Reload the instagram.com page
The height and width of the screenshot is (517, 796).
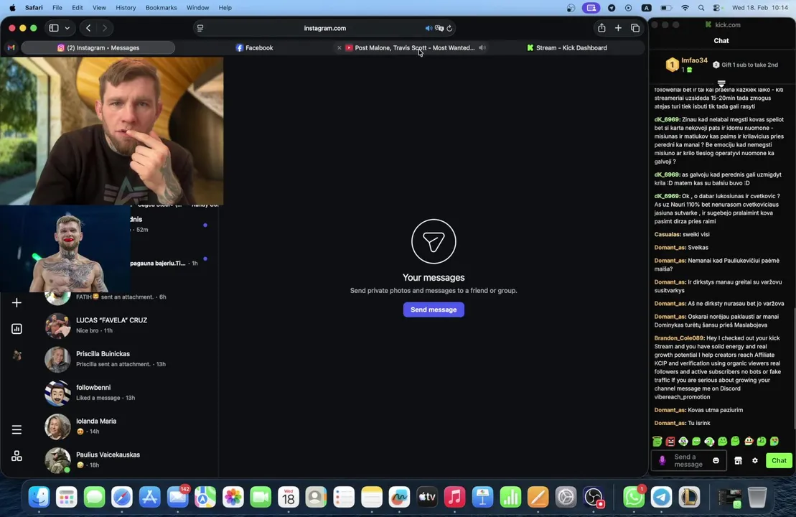coord(449,28)
